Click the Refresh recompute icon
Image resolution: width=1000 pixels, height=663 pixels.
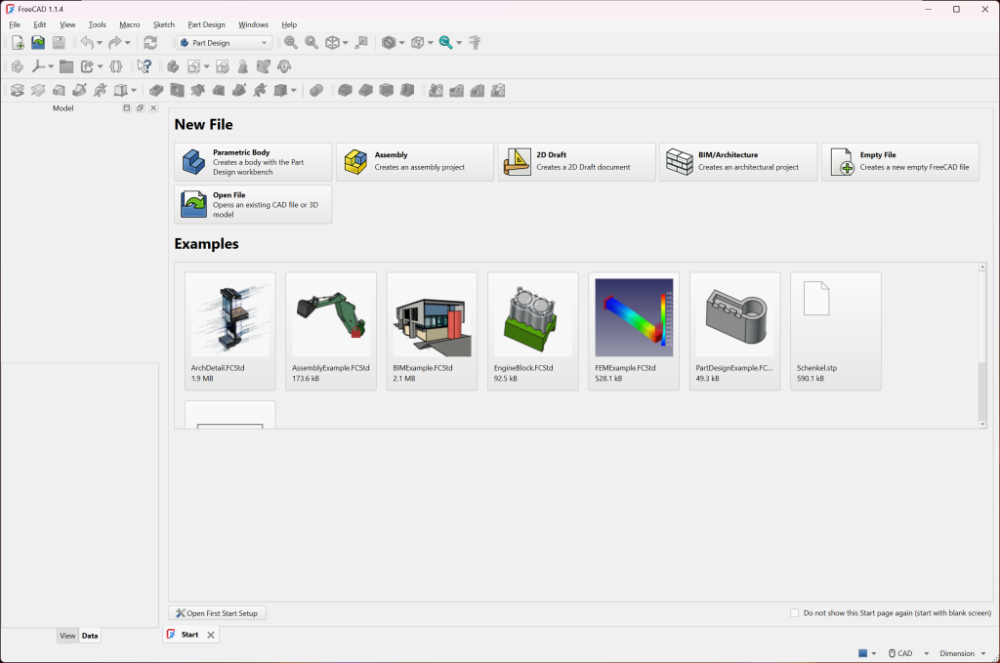pyautogui.click(x=150, y=43)
